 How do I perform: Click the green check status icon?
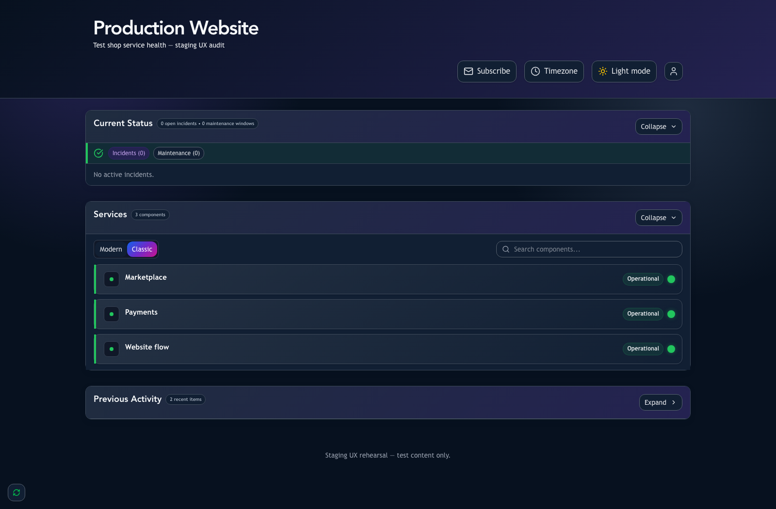(x=98, y=153)
